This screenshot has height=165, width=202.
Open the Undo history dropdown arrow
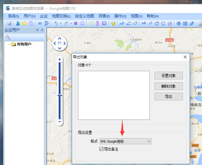61,24
